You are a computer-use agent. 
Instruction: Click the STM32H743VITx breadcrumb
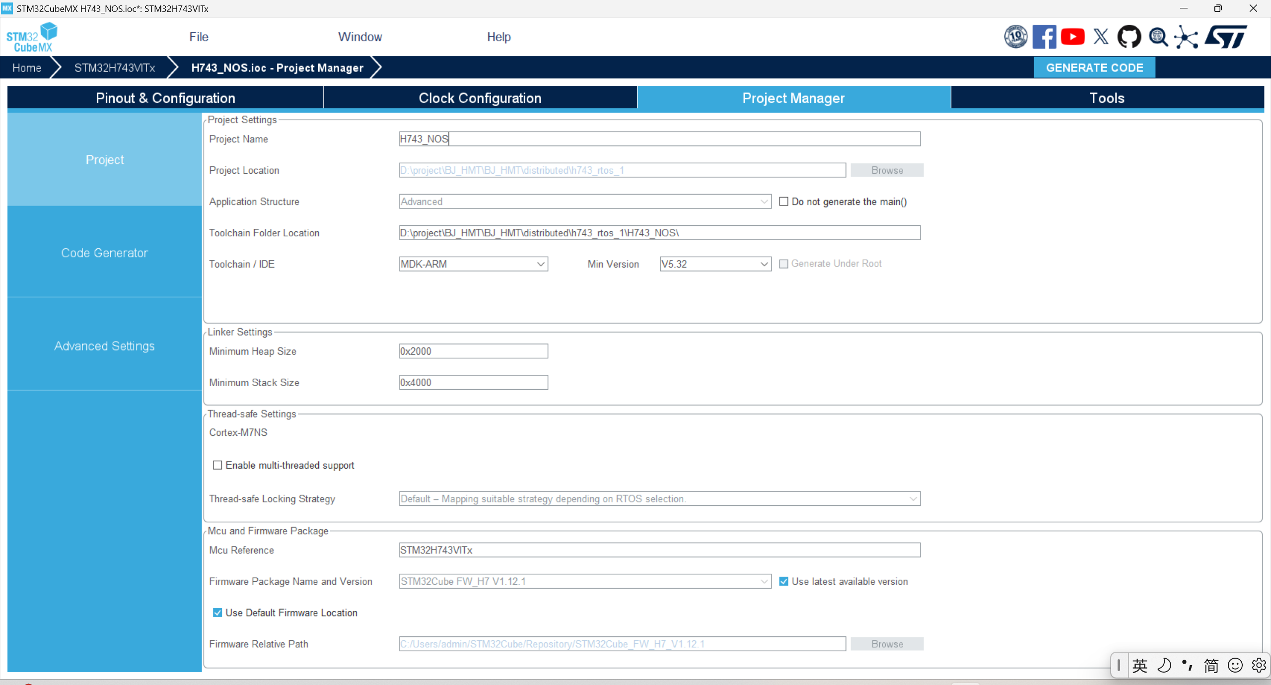point(115,68)
